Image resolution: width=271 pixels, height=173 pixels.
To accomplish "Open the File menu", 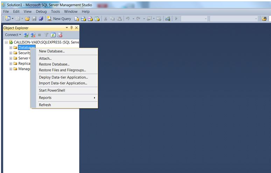I will pyautogui.click(x=6, y=12).
